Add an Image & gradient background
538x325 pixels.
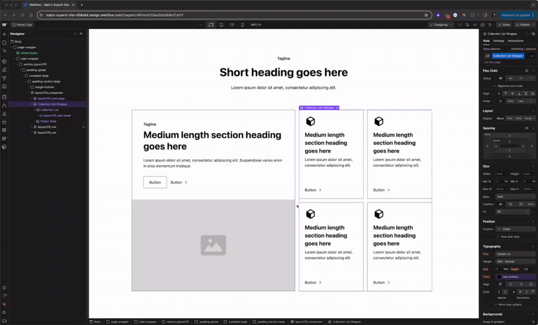coord(533,322)
